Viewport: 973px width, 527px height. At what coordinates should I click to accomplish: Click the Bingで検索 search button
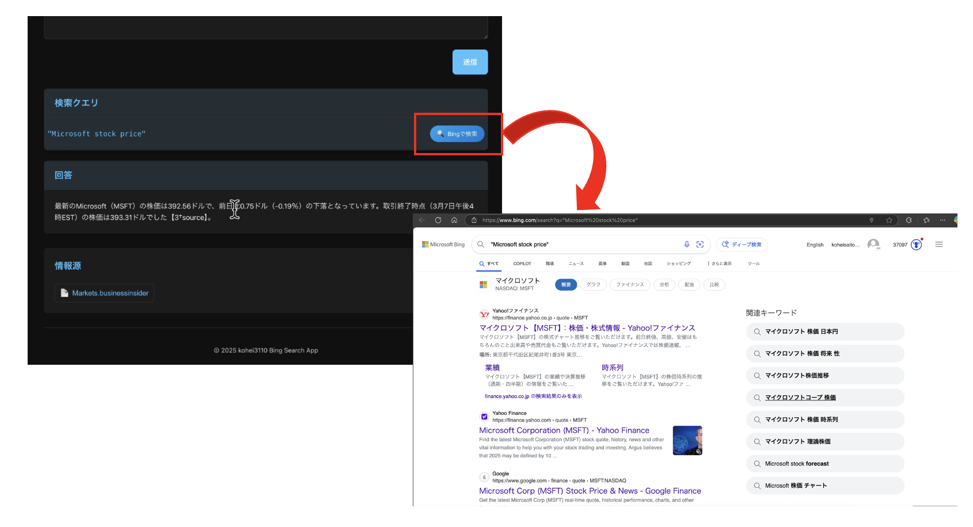pos(455,133)
